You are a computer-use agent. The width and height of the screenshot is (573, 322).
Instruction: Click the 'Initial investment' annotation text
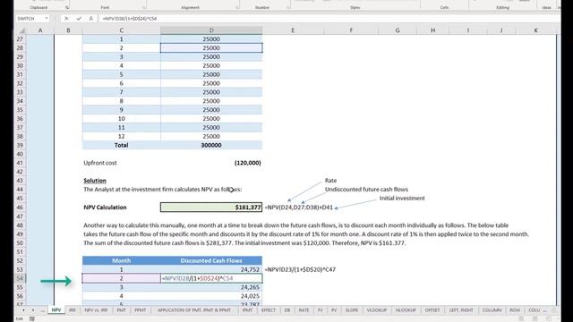[x=402, y=199]
